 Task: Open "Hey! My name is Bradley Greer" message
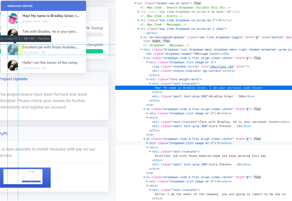click(51, 16)
